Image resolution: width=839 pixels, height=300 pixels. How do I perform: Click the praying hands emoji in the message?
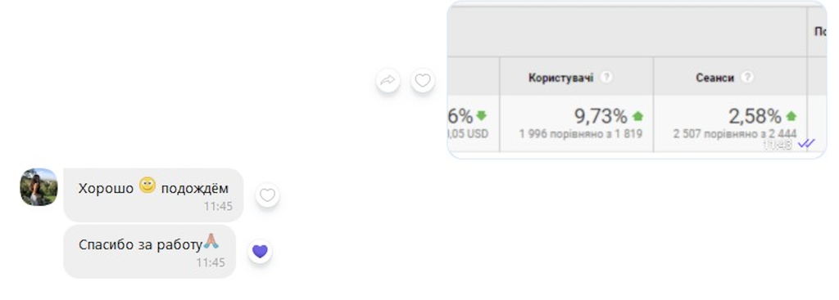click(x=211, y=241)
